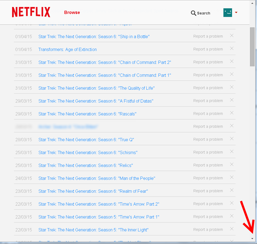Open the "True Q" episode link

point(86,140)
